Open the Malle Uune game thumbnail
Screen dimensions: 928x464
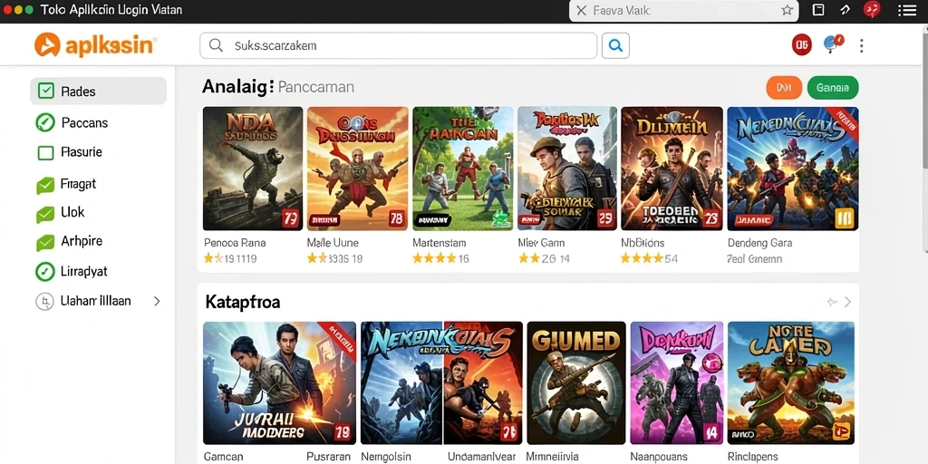tap(357, 169)
